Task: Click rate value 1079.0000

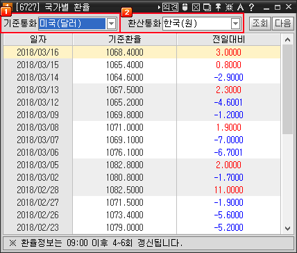Action: (125, 227)
